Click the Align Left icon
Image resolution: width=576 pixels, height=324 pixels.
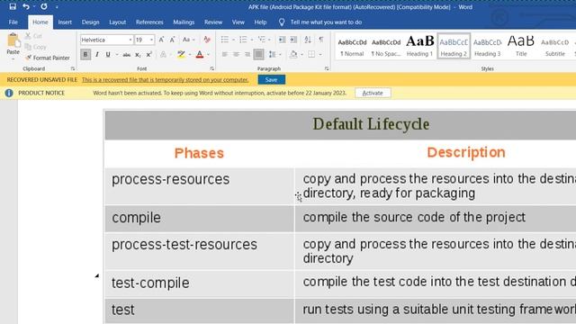(225, 55)
